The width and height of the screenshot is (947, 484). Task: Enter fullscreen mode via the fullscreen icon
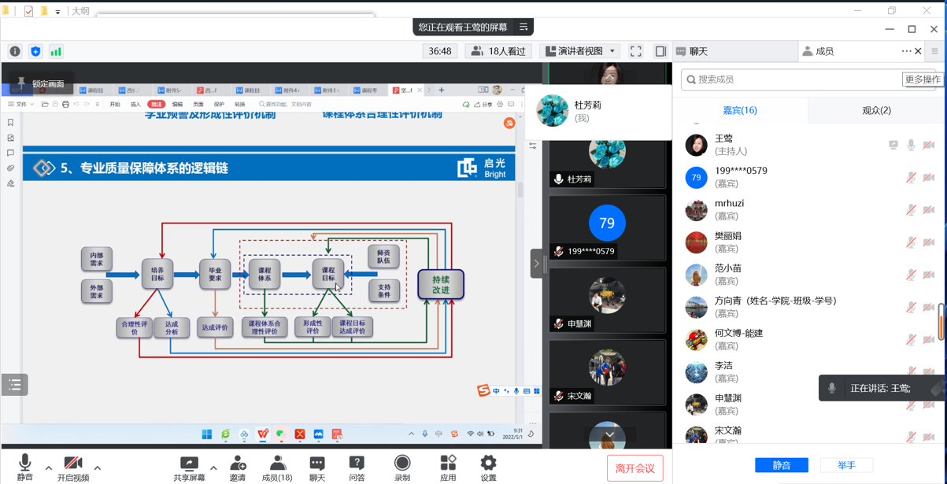click(636, 51)
